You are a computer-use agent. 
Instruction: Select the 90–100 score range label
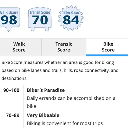tap(11, 90)
